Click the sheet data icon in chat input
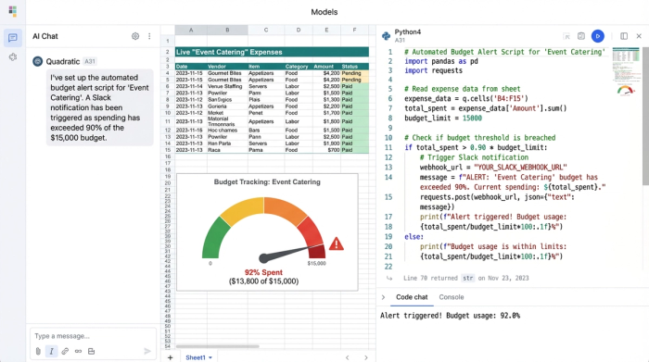Screen dimensions: 649x362 [x=92, y=351]
